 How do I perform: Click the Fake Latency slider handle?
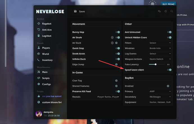click(x=155, y=64)
